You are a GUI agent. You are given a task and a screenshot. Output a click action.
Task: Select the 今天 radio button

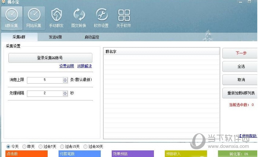coord(8,146)
